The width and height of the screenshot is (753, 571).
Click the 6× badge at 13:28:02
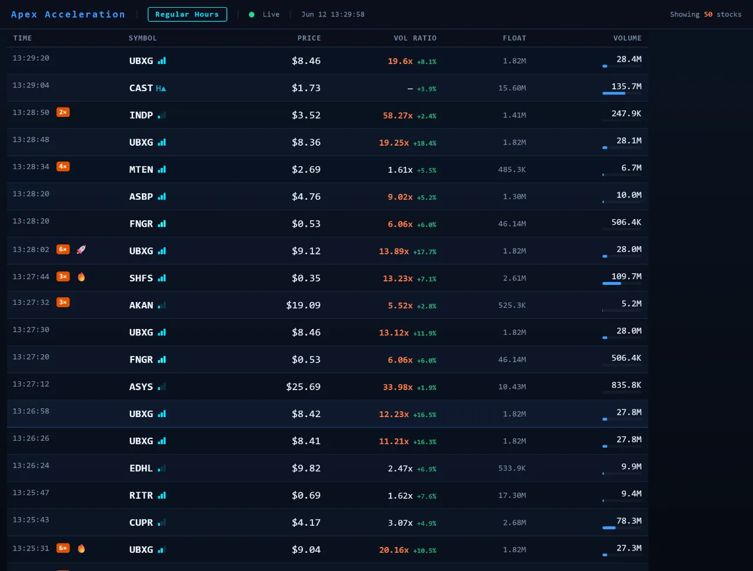click(63, 249)
